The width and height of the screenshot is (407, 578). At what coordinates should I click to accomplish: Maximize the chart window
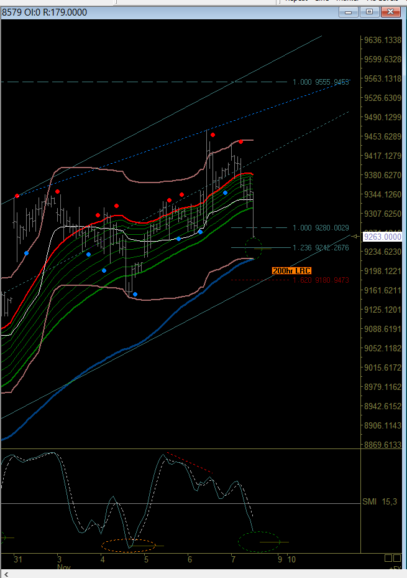[x=369, y=12]
